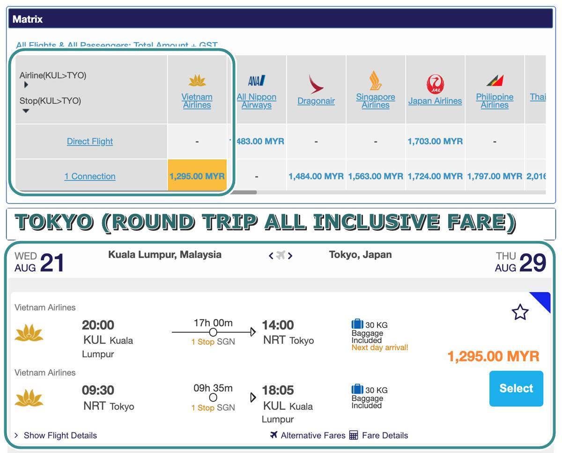Viewport: 562px width, 453px height.
Task: Click the Japan Airlines JAL crane logo
Action: (x=435, y=84)
